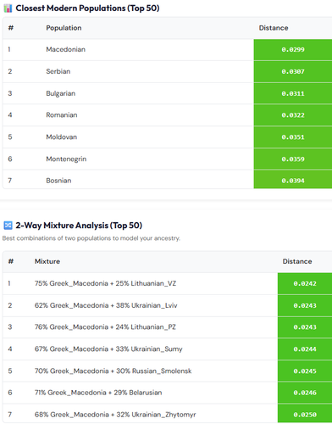
Task: Click the 0.0243 distance cell in the Lithuanian_PZ row
Action: (305, 327)
